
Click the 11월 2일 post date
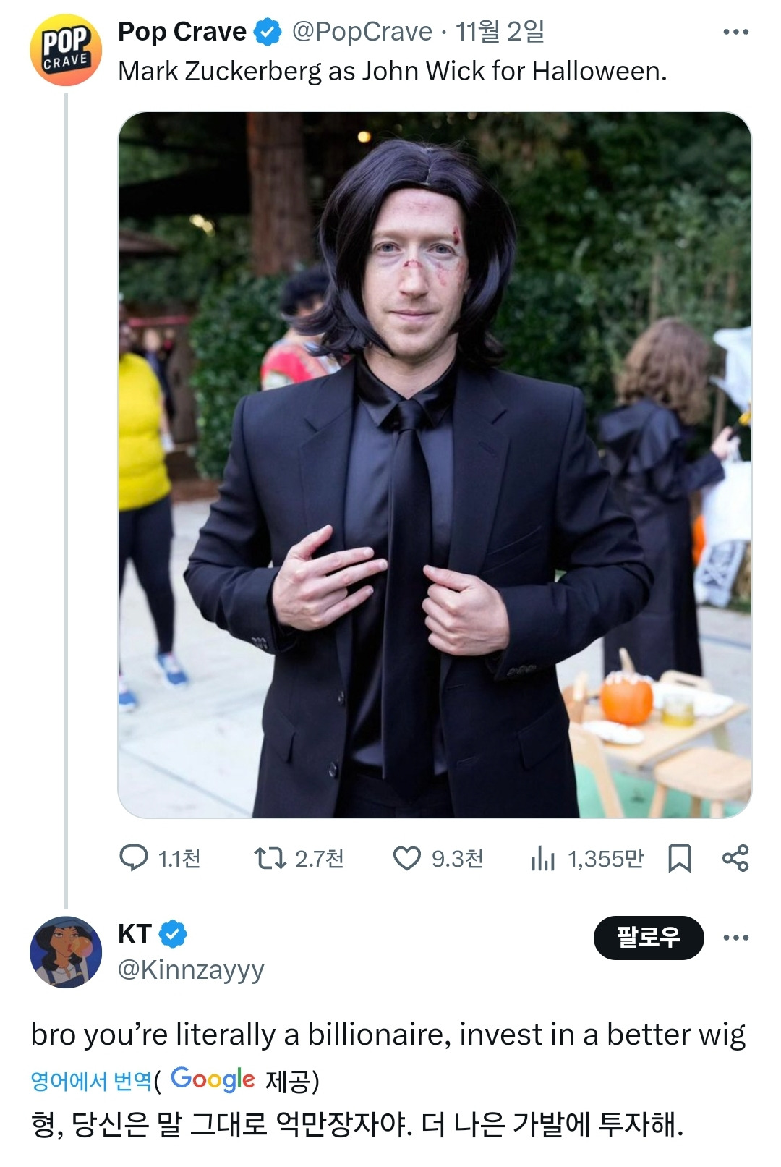(500, 32)
